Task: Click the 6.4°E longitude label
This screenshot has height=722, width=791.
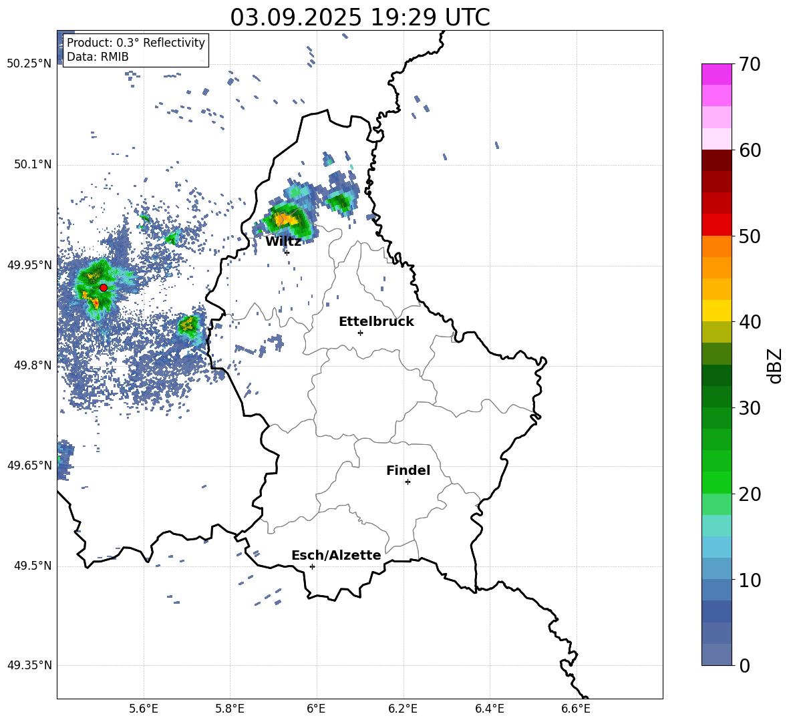Action: (489, 709)
